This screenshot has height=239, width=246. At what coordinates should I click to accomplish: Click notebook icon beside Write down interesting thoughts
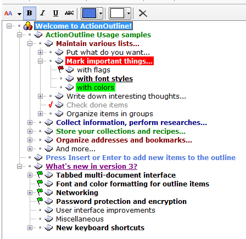(59, 96)
